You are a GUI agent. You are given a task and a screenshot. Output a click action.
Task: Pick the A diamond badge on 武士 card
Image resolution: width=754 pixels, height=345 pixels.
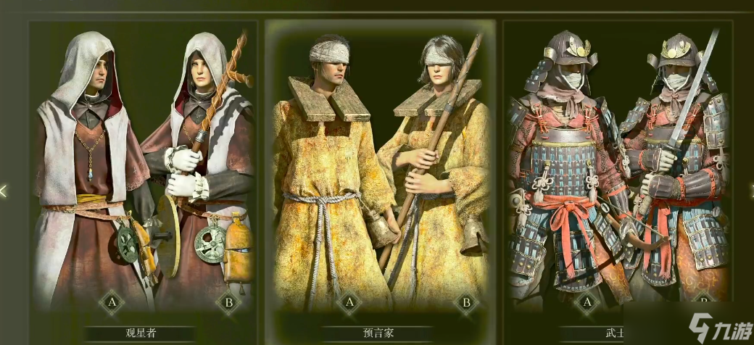587,302
